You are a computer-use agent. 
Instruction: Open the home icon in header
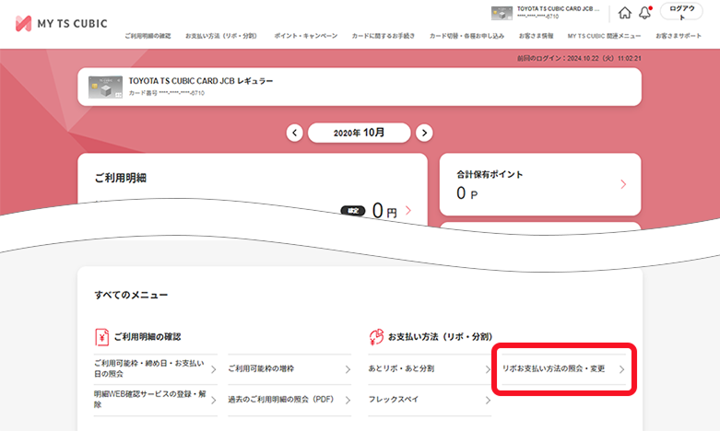click(x=624, y=13)
